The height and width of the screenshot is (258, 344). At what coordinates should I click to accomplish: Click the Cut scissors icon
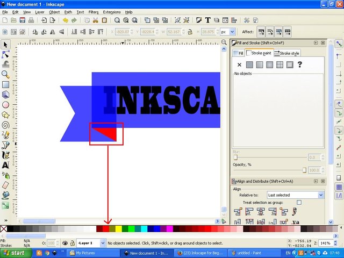point(96,20)
